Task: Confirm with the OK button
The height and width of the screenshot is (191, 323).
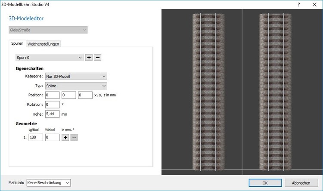Action: [x=265, y=183]
